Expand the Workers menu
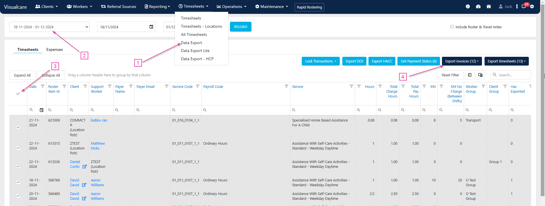The image size is (545, 206). [79, 6]
